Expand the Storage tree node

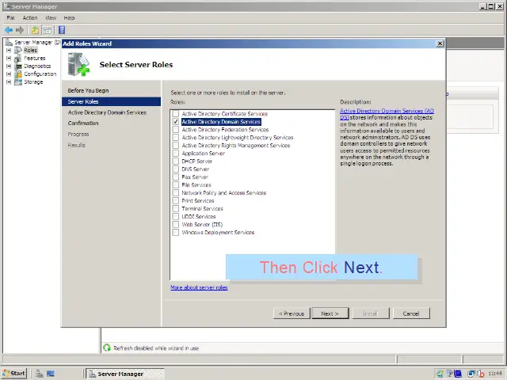tap(9, 82)
